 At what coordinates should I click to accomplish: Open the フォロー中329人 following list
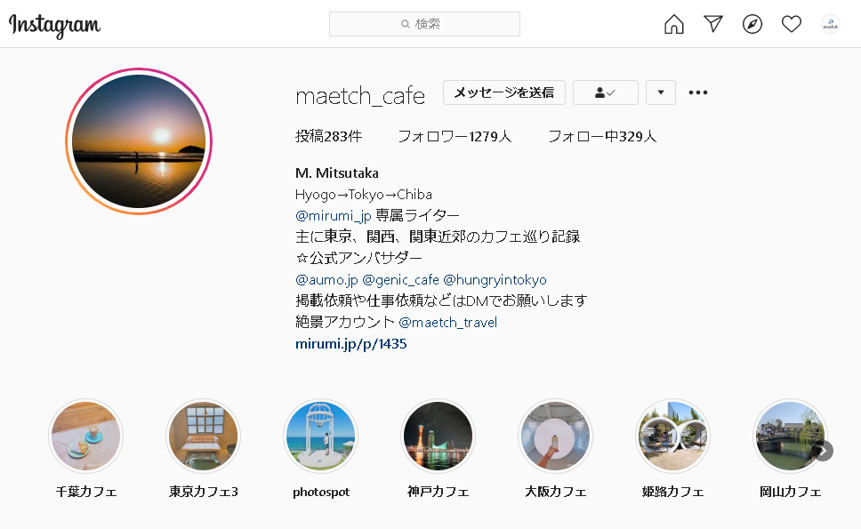pyautogui.click(x=602, y=136)
